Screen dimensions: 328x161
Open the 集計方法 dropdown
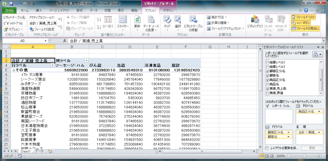217,17
